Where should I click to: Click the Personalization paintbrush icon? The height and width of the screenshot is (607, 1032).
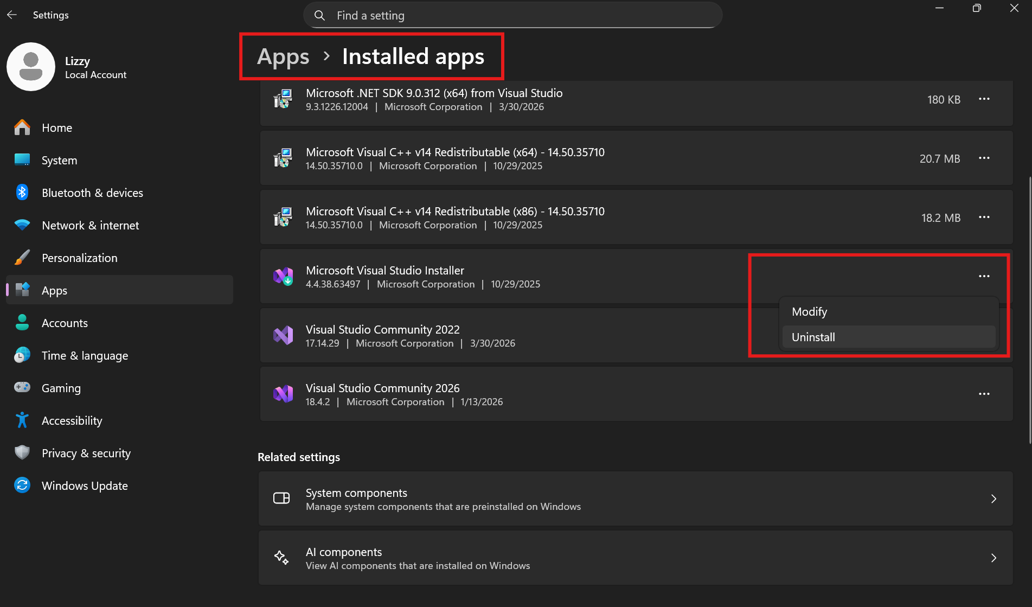click(22, 258)
